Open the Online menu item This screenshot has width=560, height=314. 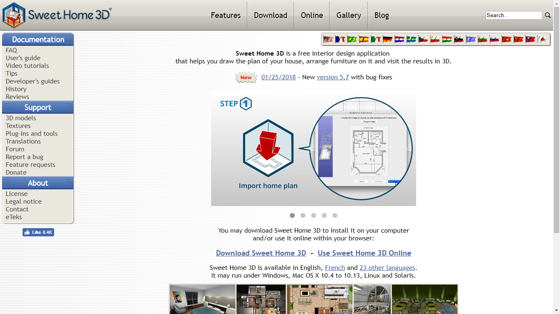(x=312, y=16)
